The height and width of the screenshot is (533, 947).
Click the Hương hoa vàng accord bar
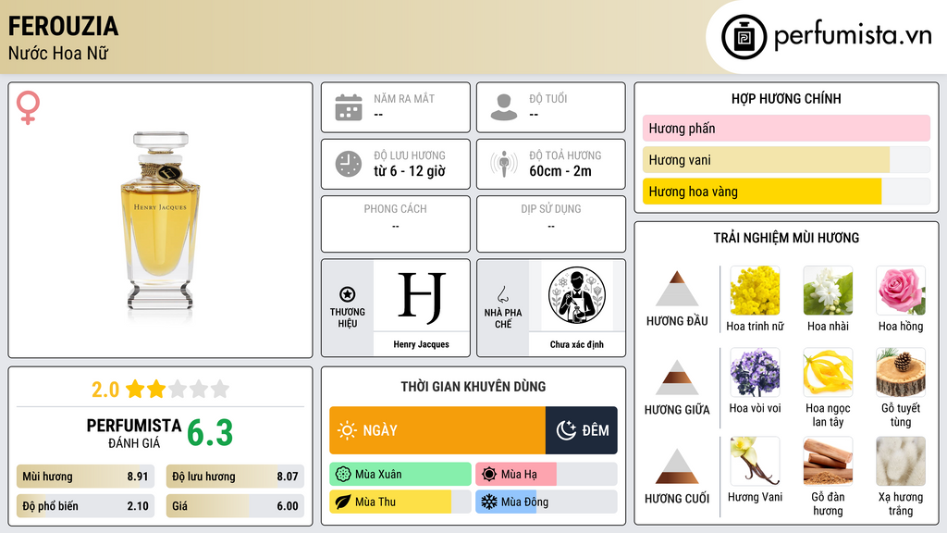[786, 191]
